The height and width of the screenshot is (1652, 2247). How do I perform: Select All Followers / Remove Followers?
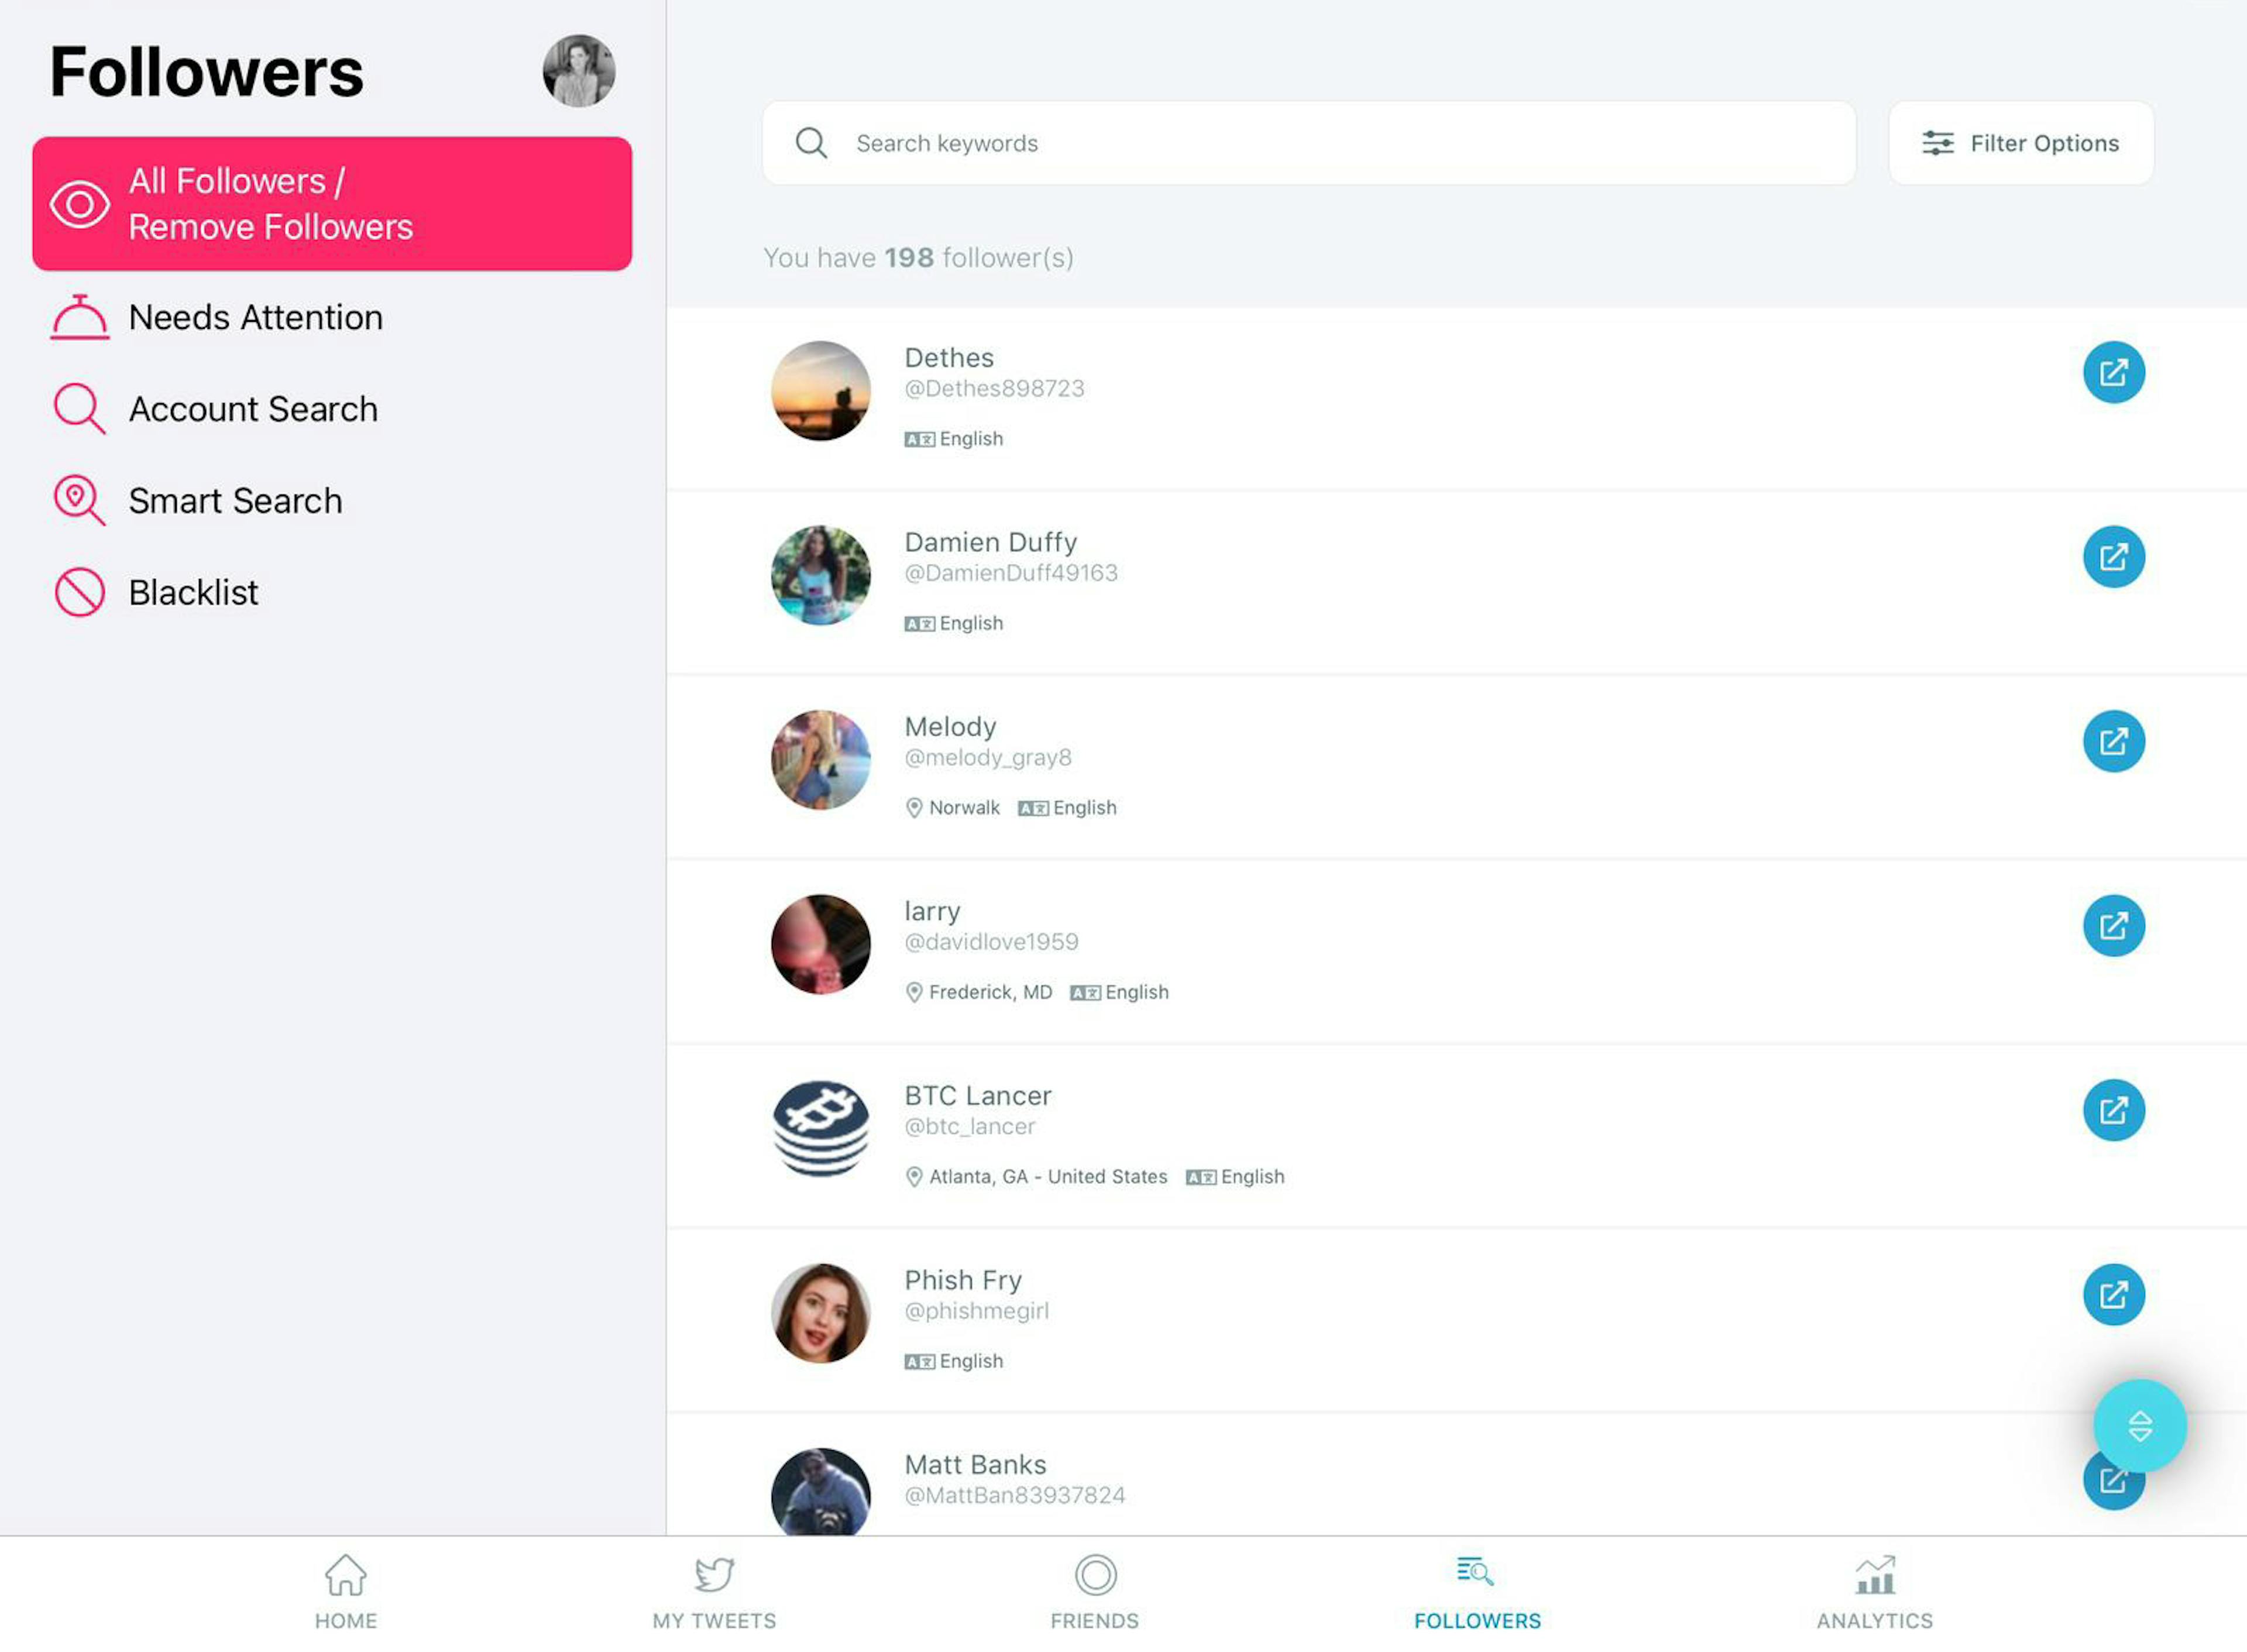tap(332, 204)
